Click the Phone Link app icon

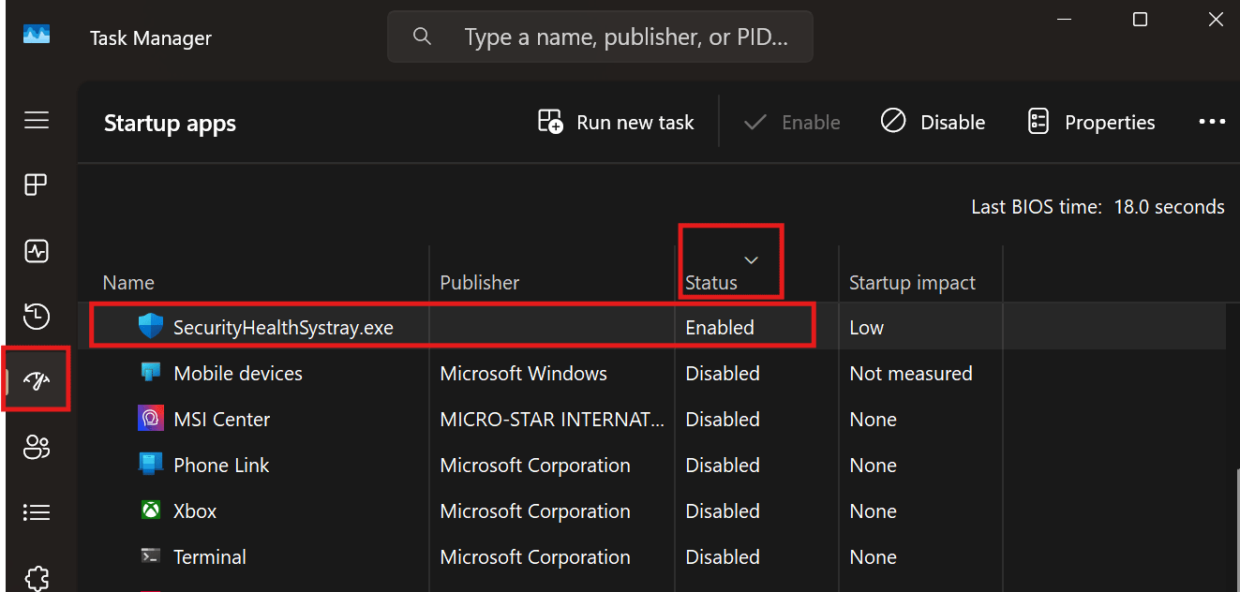click(x=150, y=465)
